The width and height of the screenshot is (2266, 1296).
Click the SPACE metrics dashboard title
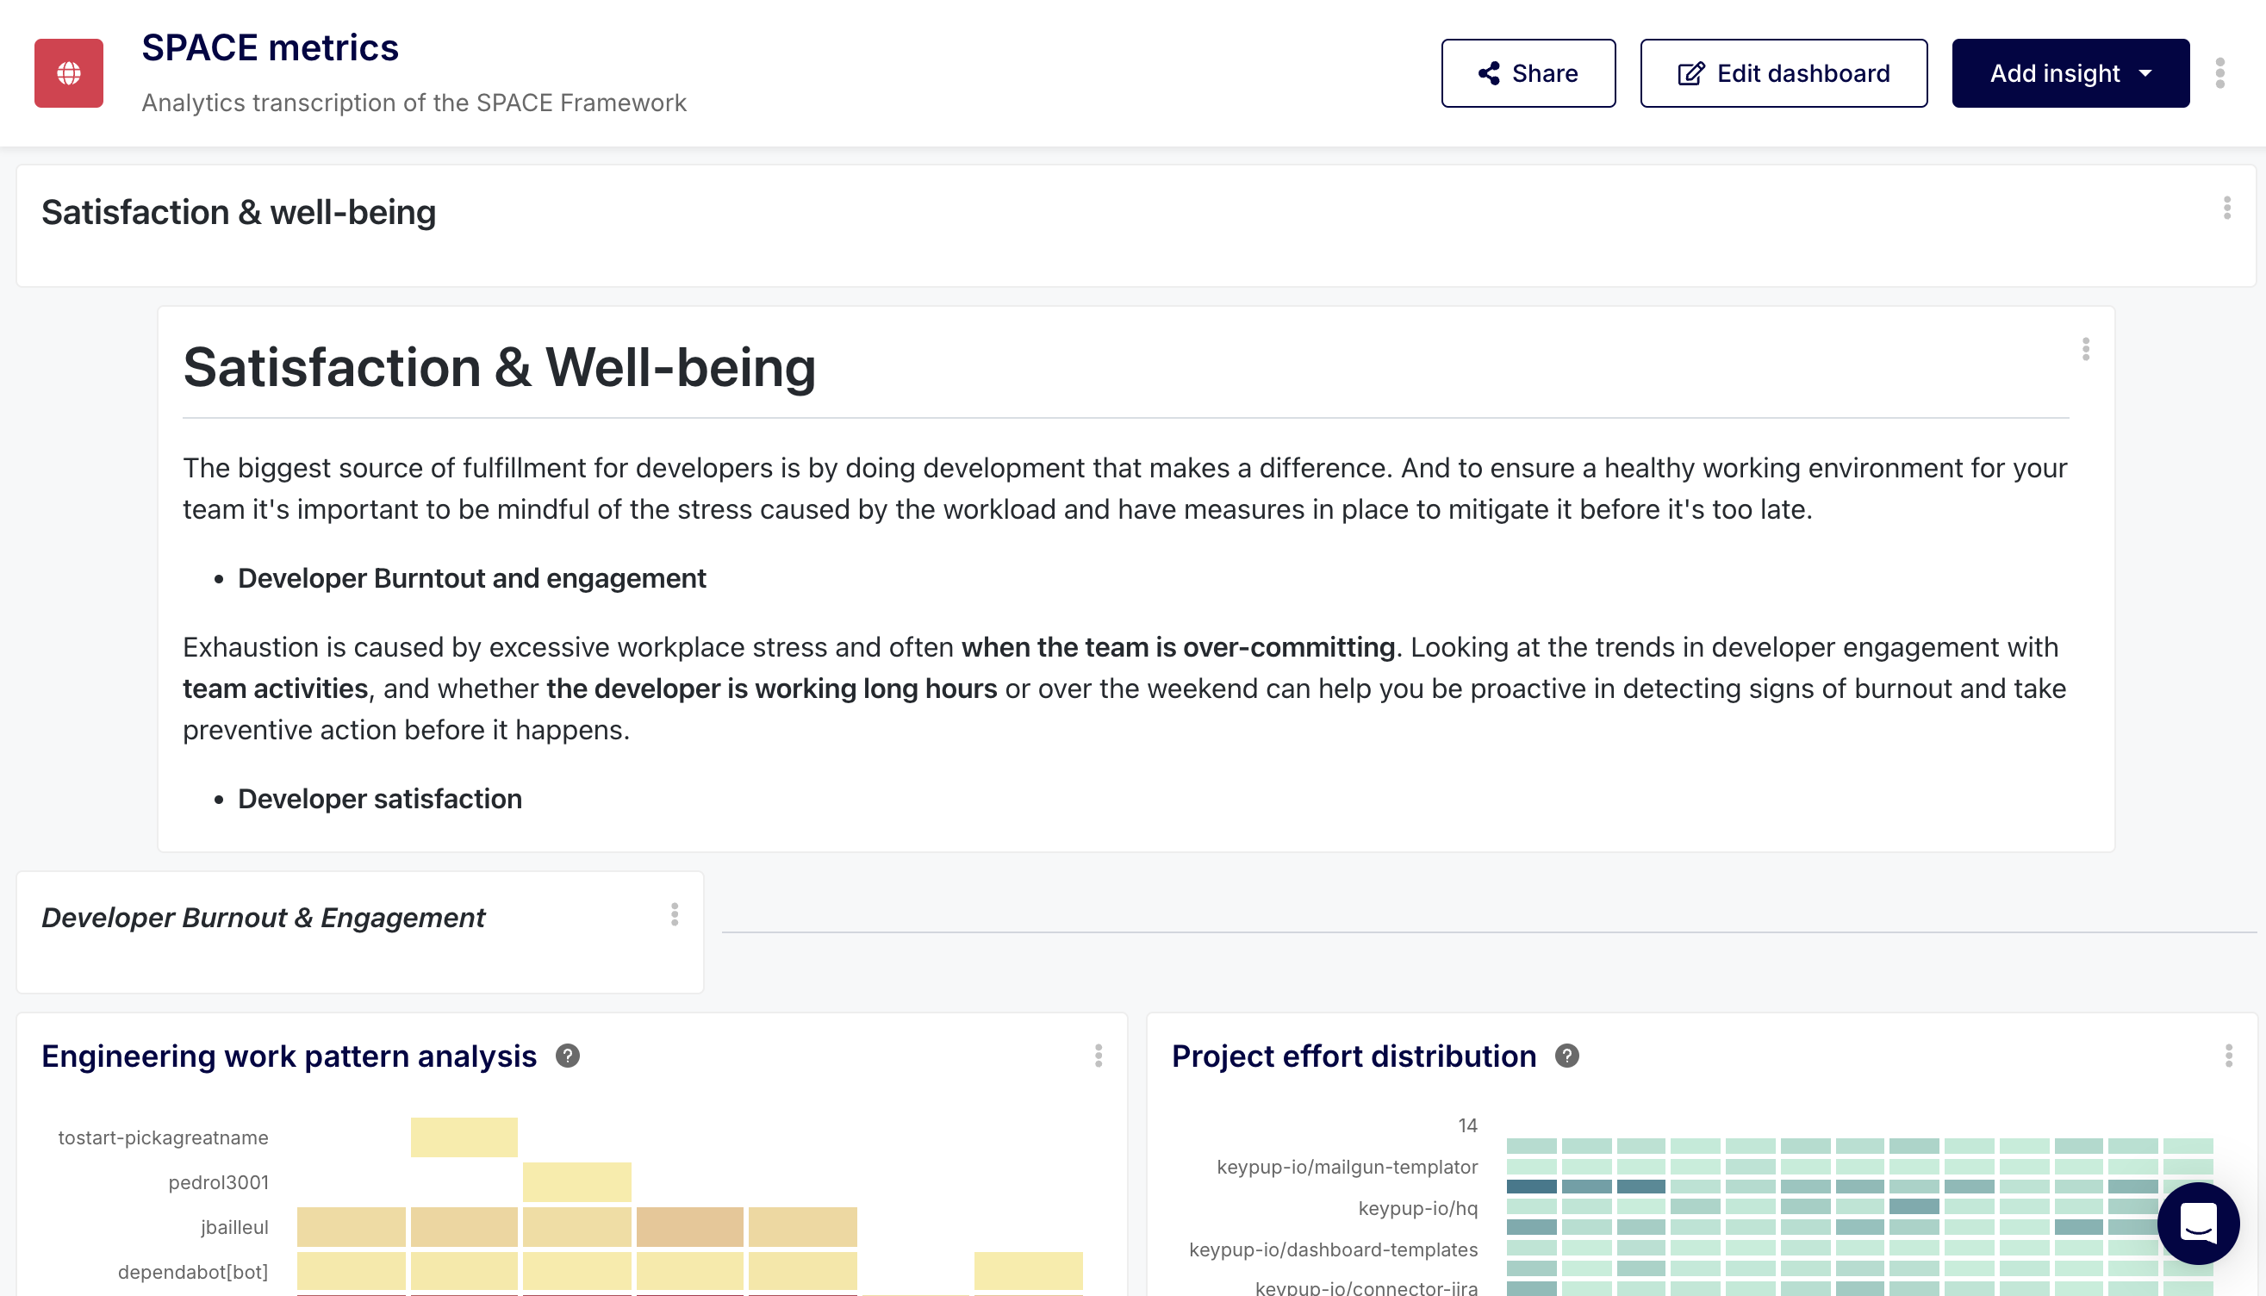tap(271, 47)
